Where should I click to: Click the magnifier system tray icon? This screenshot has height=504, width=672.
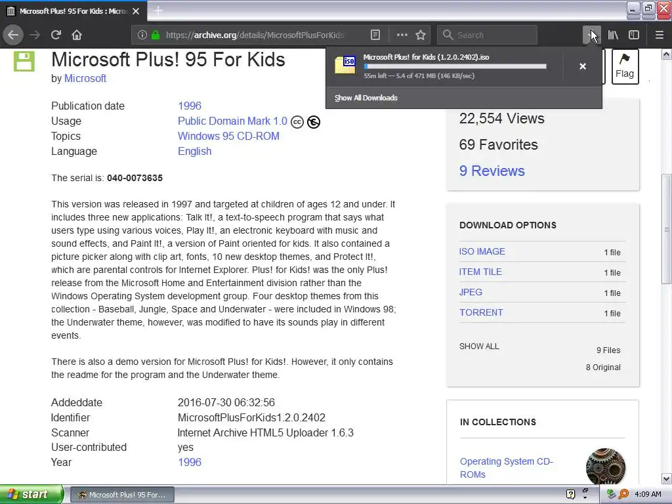pos(623,495)
